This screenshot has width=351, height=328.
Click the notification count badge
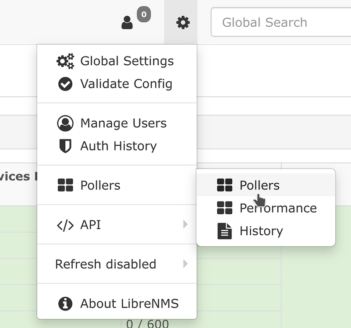pos(144,14)
